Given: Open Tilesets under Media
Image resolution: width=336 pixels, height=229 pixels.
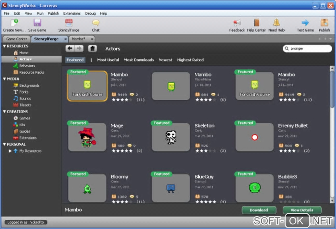Looking at the screenshot, I should point(25,105).
